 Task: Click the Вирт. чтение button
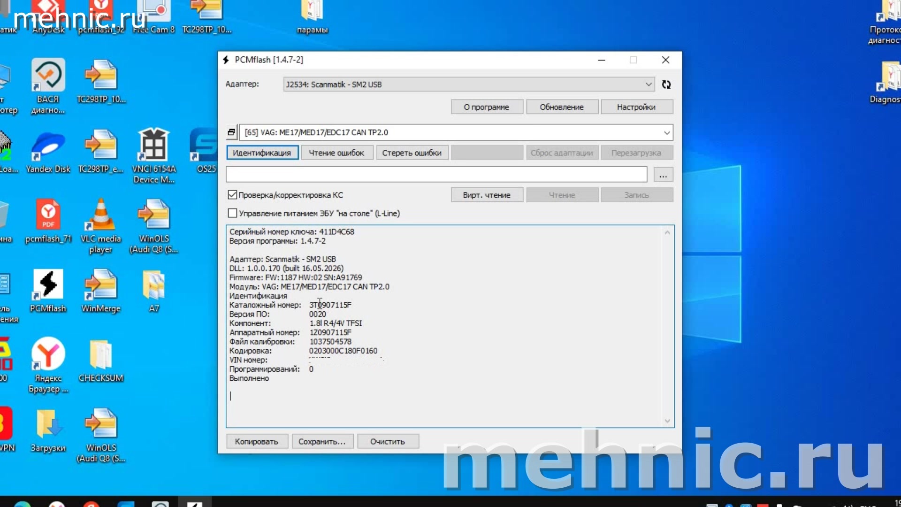click(x=487, y=195)
